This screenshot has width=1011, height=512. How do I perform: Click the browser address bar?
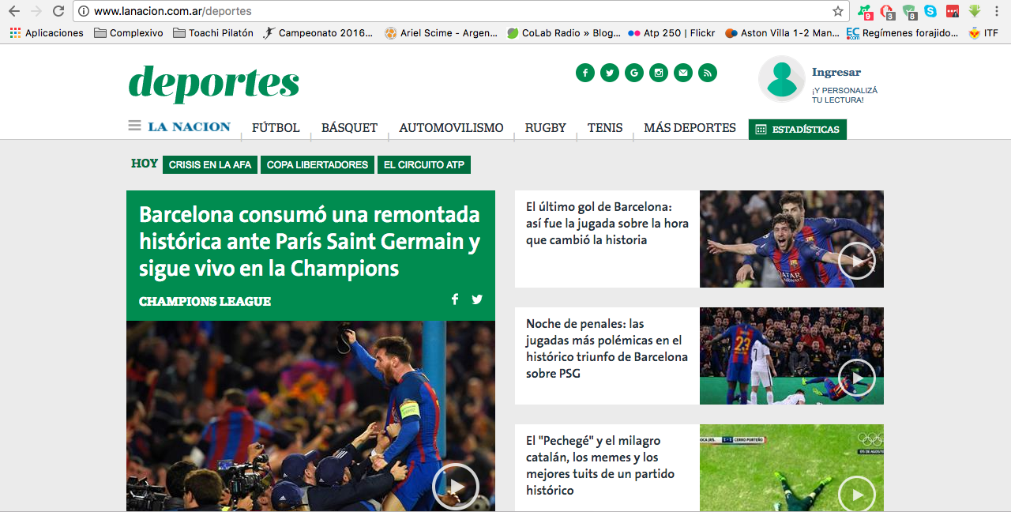click(x=458, y=11)
